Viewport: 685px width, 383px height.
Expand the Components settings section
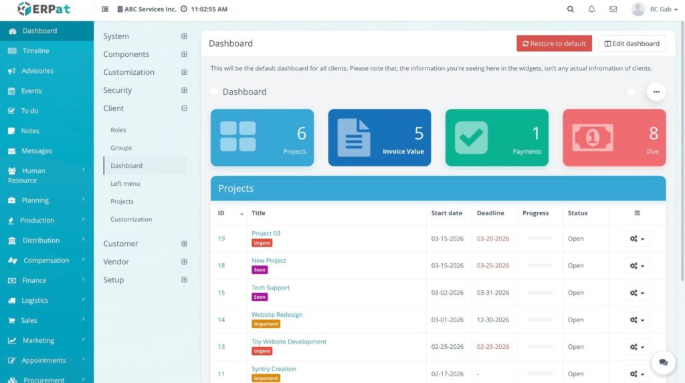(x=184, y=54)
